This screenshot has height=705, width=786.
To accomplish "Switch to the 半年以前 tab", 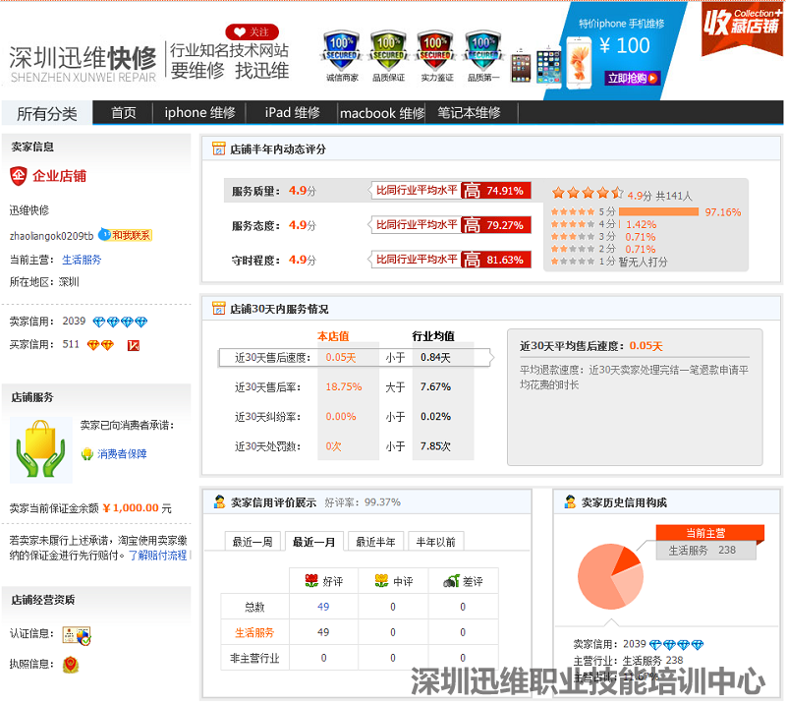I will [435, 542].
